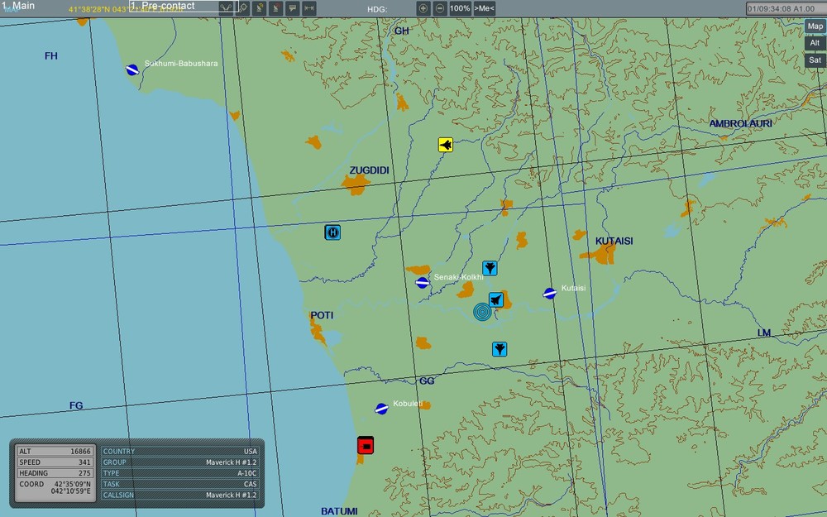Screen dimensions: 827x517
Task: Switch map view to Map mode
Action: (x=815, y=26)
